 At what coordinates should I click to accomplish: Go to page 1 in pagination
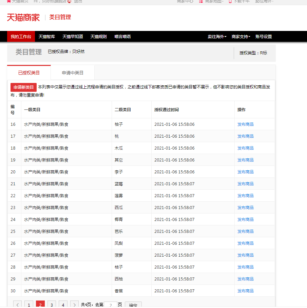coord(29,304)
